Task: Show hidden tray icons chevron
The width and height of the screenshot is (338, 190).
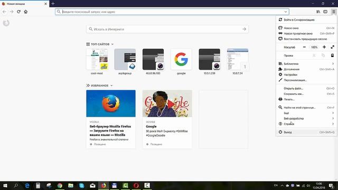Action: point(282,185)
